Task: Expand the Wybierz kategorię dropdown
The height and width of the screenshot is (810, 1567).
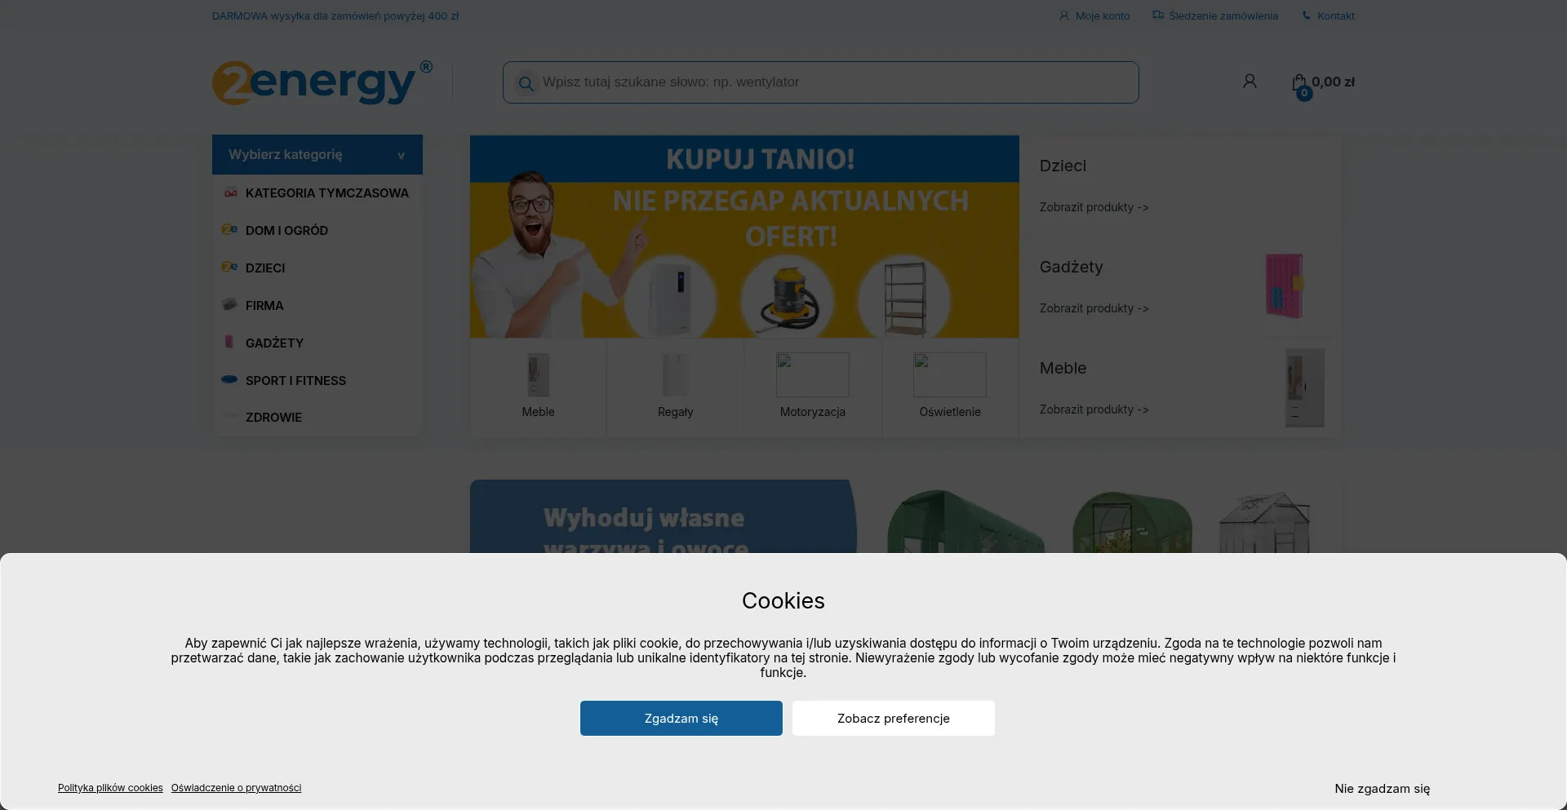Action: 317,154
